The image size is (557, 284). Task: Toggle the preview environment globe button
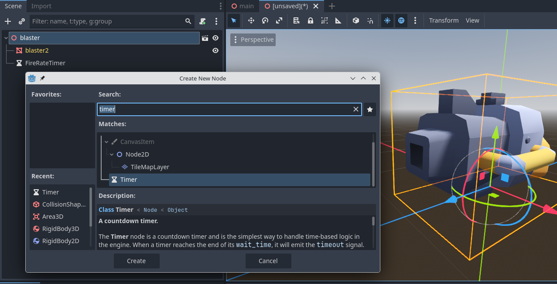pyautogui.click(x=401, y=20)
